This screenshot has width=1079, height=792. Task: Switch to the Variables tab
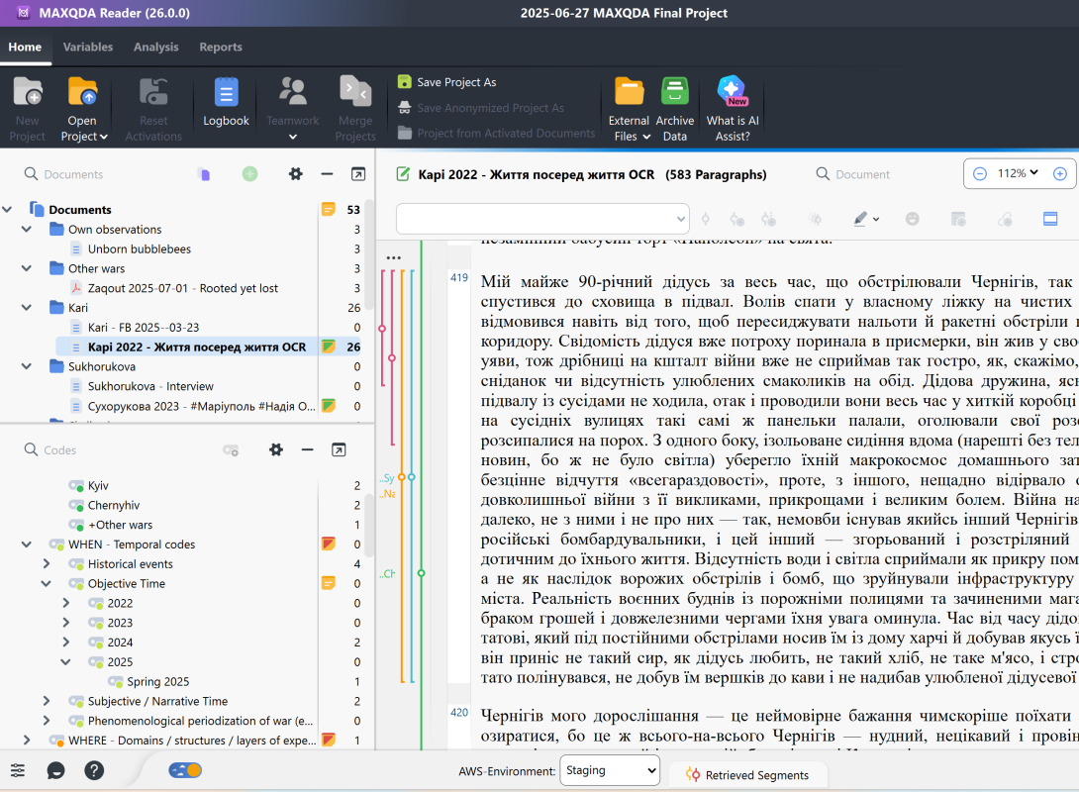[87, 47]
